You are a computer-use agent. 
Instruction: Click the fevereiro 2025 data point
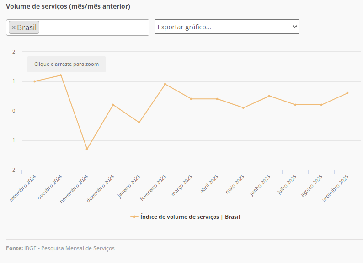click(x=165, y=84)
